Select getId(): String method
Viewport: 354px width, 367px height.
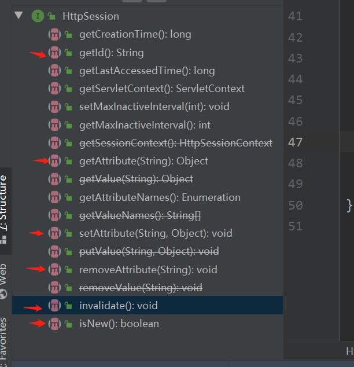(x=111, y=53)
